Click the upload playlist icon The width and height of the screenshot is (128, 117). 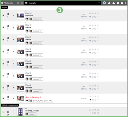(x=113, y=3)
